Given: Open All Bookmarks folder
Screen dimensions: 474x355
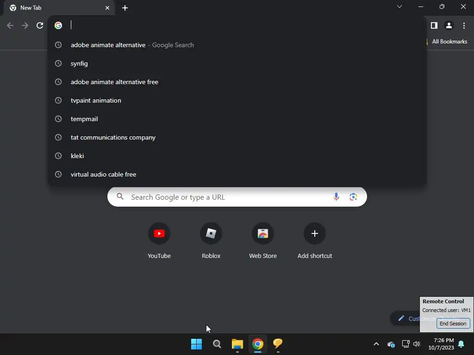Looking at the screenshot, I should click(448, 42).
